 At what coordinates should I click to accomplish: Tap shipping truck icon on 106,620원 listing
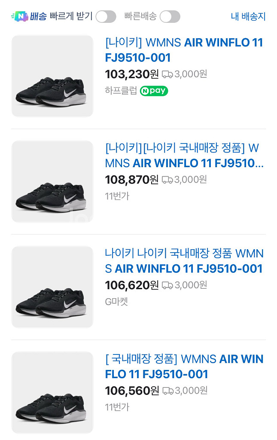167,285
